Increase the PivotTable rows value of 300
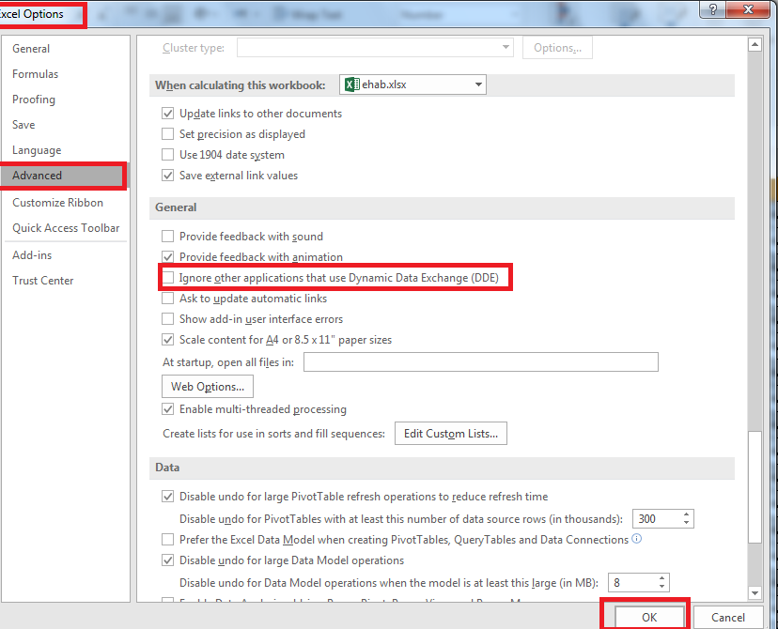The image size is (778, 629). [686, 514]
